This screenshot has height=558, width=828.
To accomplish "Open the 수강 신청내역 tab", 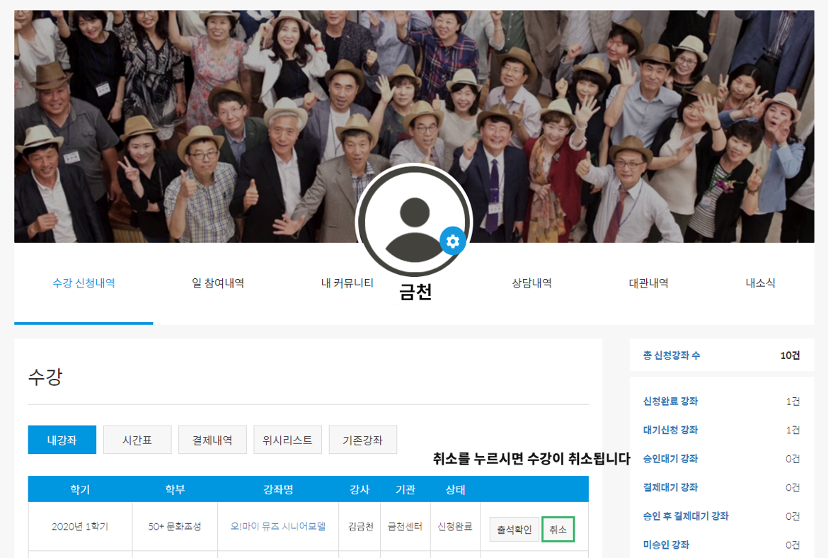I will (84, 283).
